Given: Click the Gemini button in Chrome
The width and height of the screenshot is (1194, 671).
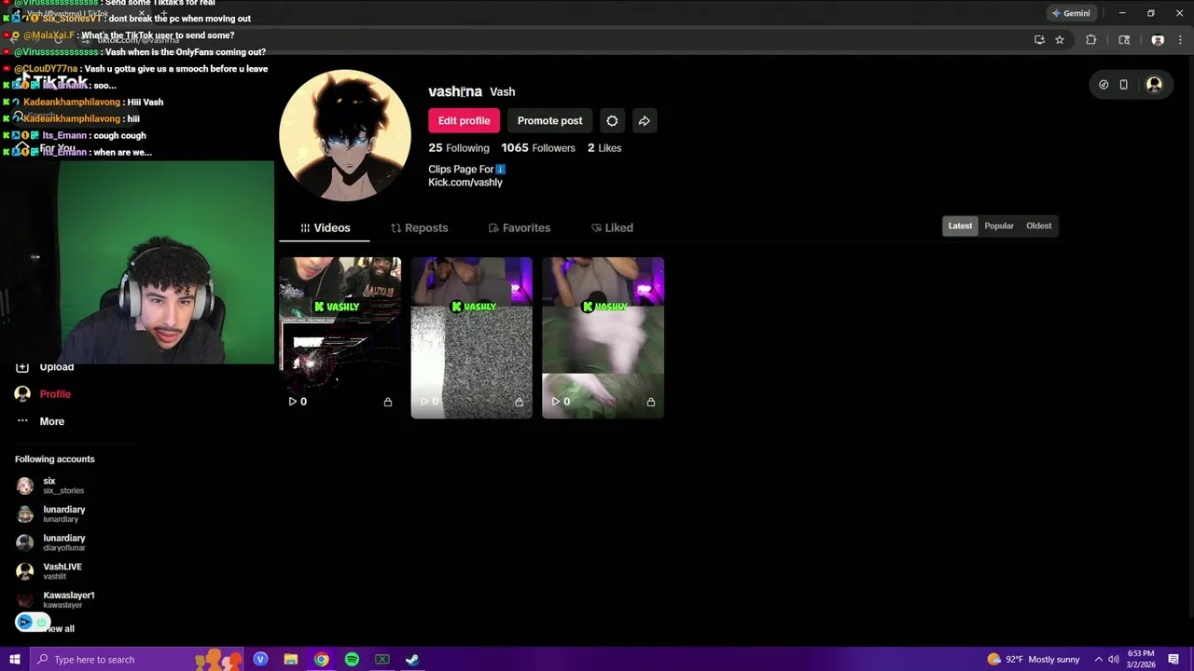Looking at the screenshot, I should pyautogui.click(x=1070, y=13).
